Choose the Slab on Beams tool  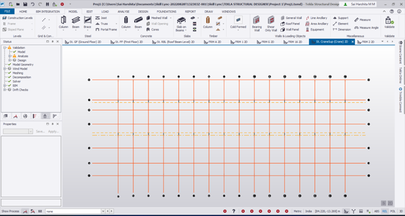pos(181,24)
